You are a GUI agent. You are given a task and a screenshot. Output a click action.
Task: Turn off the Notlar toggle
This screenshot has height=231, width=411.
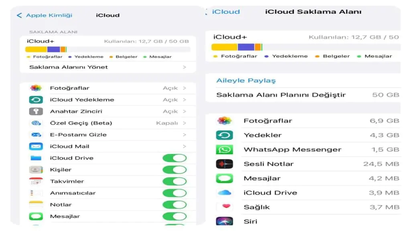click(175, 205)
